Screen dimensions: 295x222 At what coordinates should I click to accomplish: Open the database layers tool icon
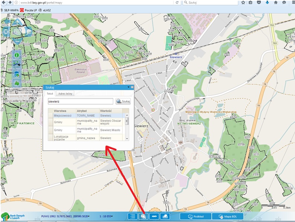tap(17, 74)
